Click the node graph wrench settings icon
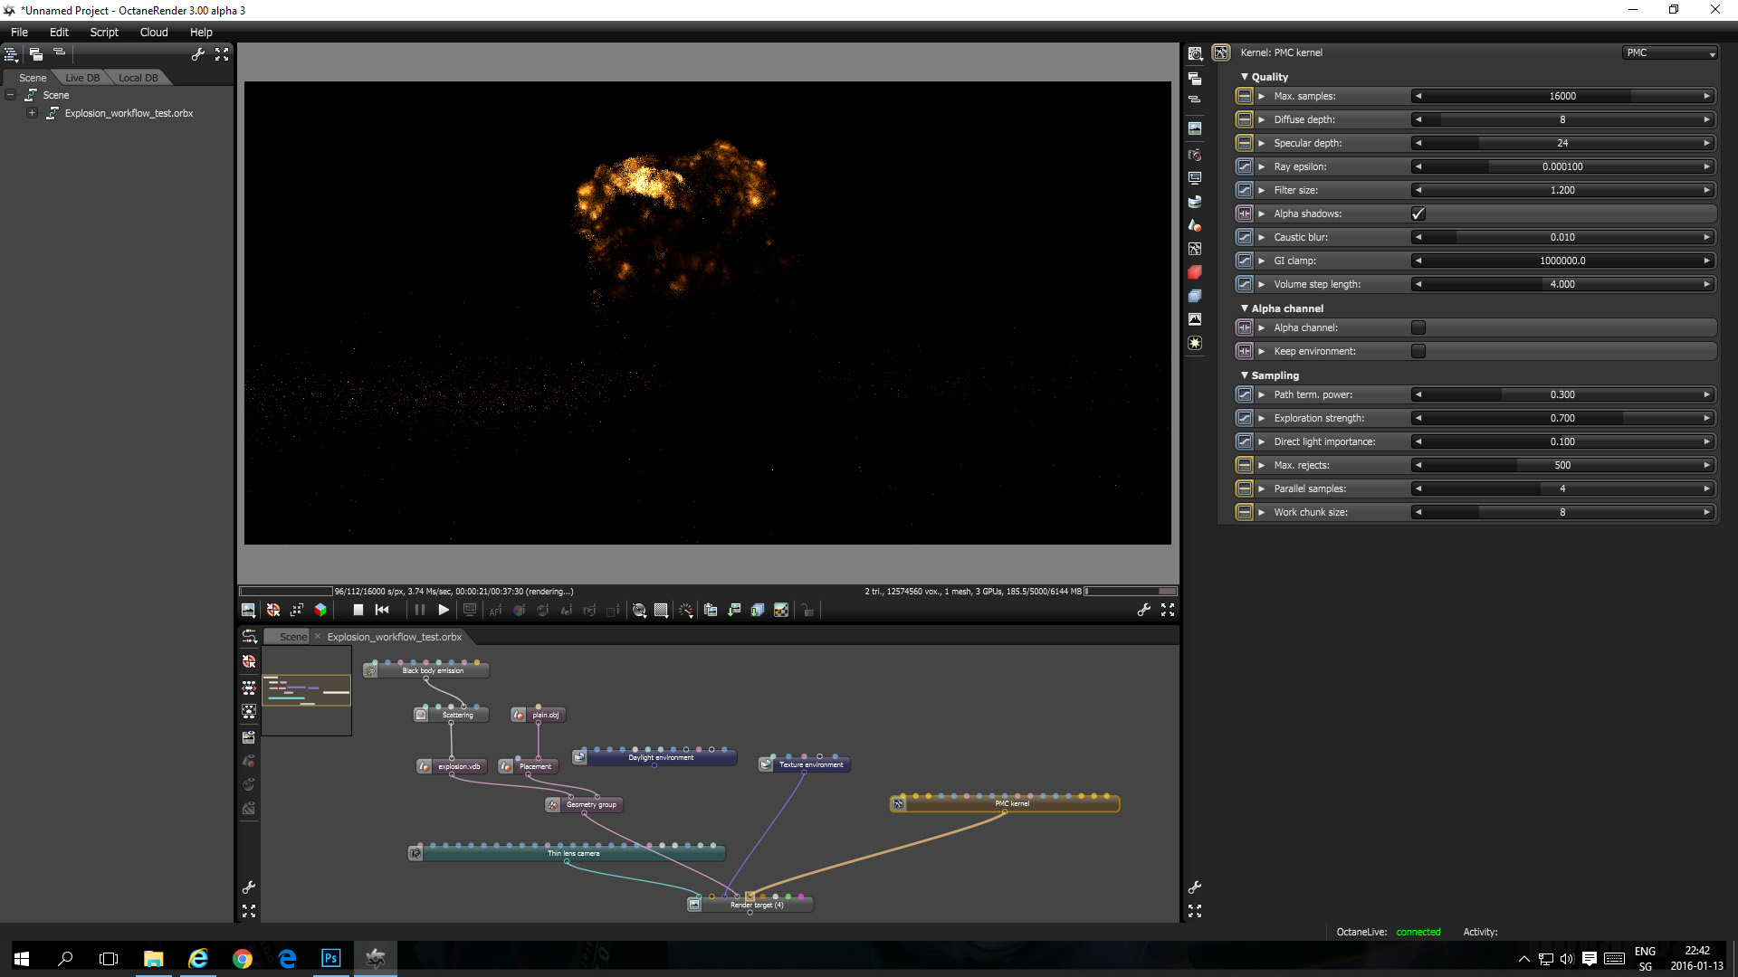Viewport: 1738px width, 977px height. [249, 887]
